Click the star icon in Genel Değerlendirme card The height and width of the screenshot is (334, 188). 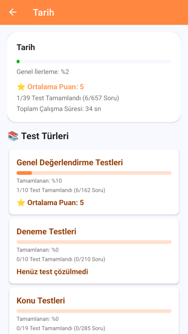coord(21,203)
